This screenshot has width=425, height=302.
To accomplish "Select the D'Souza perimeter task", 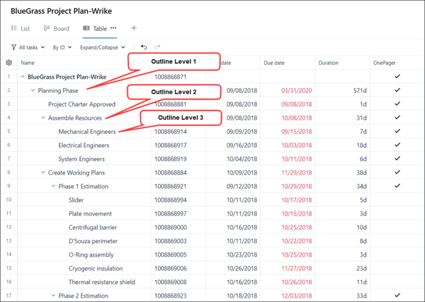I will [x=93, y=241].
